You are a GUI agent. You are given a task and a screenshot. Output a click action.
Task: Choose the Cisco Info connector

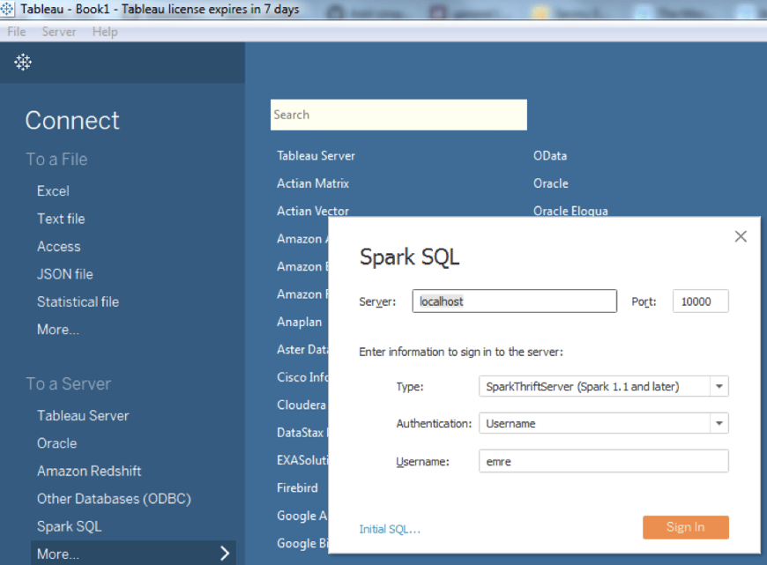[x=302, y=377]
